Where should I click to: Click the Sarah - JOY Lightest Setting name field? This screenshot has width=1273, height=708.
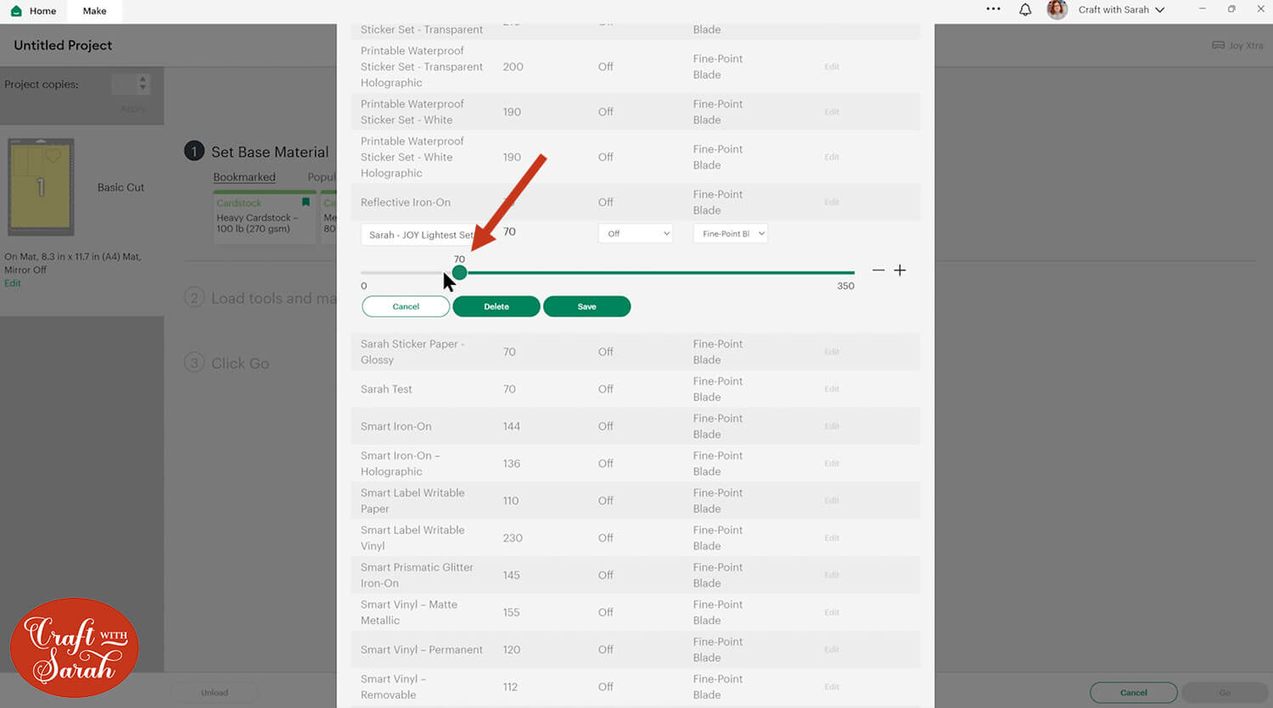(420, 234)
